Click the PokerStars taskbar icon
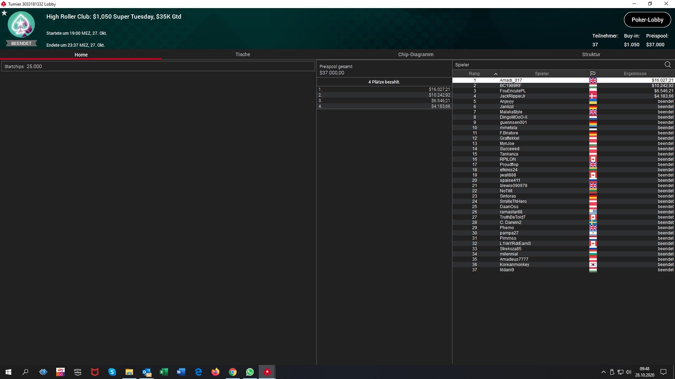Viewport: 675px width, 379px height. pos(267,372)
